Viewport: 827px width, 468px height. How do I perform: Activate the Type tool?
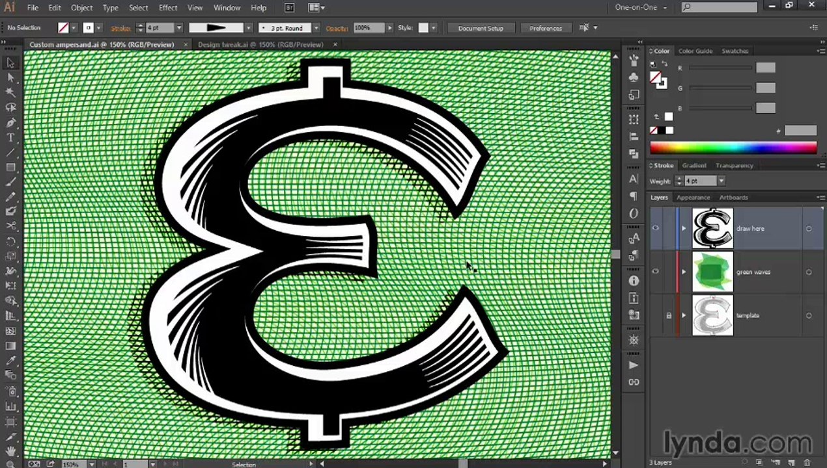pyautogui.click(x=10, y=138)
